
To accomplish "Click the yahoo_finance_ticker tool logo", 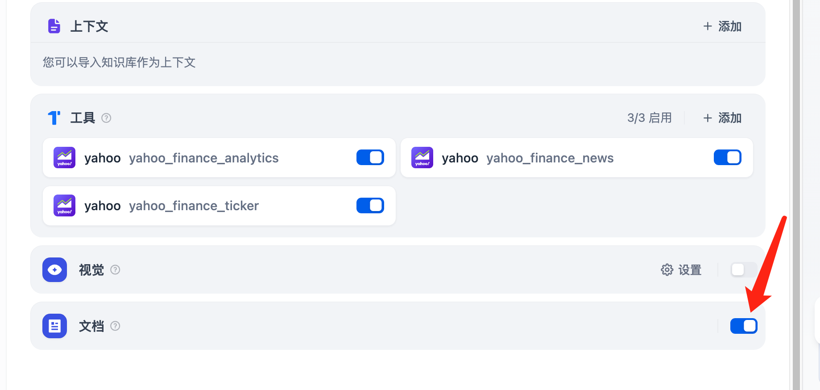I will [x=65, y=206].
